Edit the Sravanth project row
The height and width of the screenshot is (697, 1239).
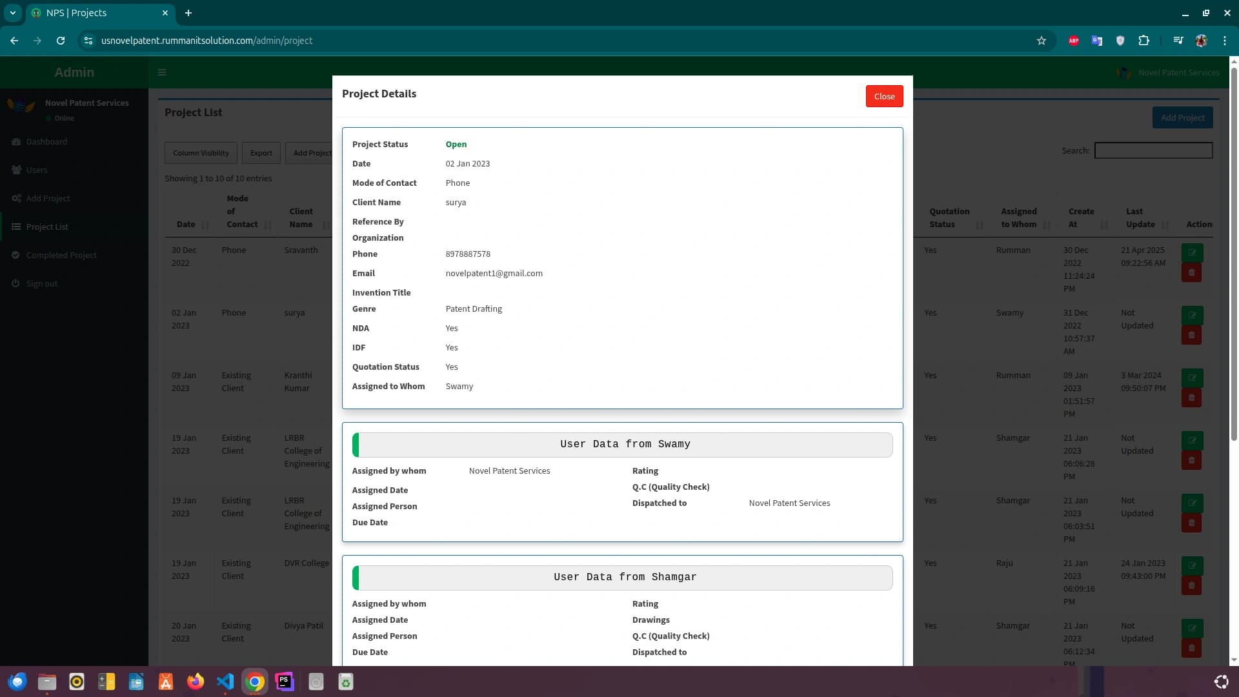pos(1191,252)
